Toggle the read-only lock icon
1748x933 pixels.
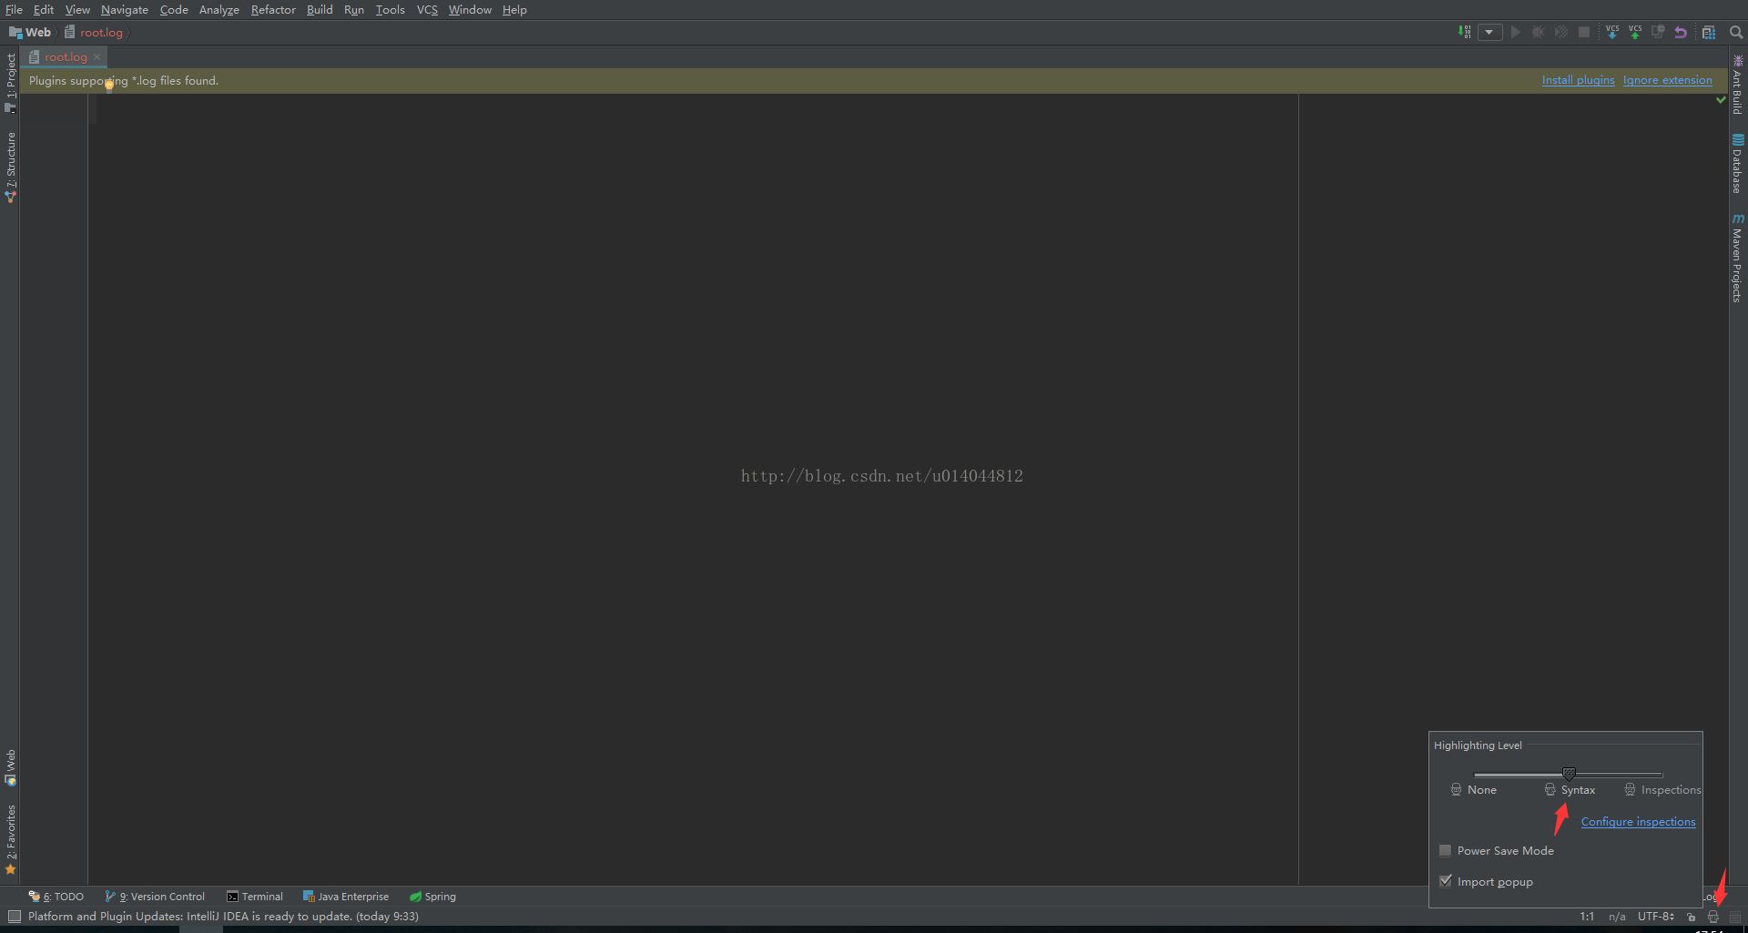1692,917
